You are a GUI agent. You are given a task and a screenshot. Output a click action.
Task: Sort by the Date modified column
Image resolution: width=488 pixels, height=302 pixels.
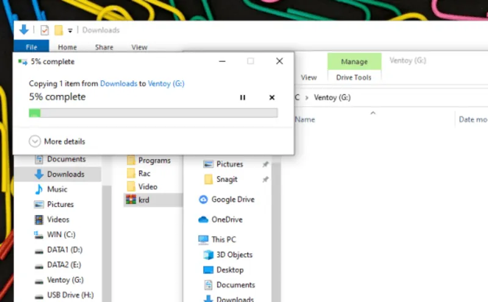tap(473, 119)
